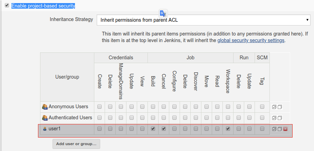Uncheck Job Workspace permission for user1
This screenshot has height=151, width=314.
[228, 129]
